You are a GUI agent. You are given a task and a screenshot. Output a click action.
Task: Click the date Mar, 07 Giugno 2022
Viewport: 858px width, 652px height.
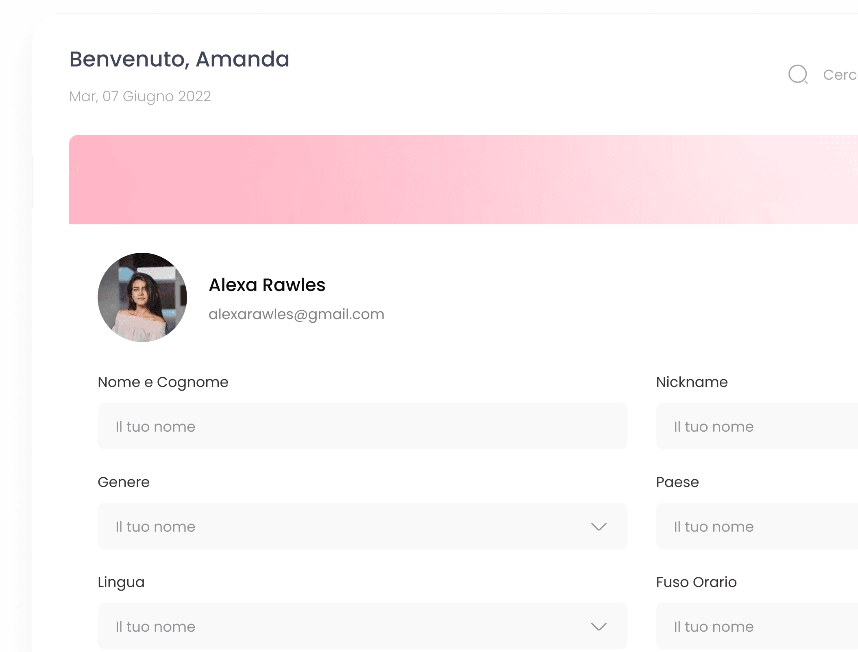click(140, 96)
